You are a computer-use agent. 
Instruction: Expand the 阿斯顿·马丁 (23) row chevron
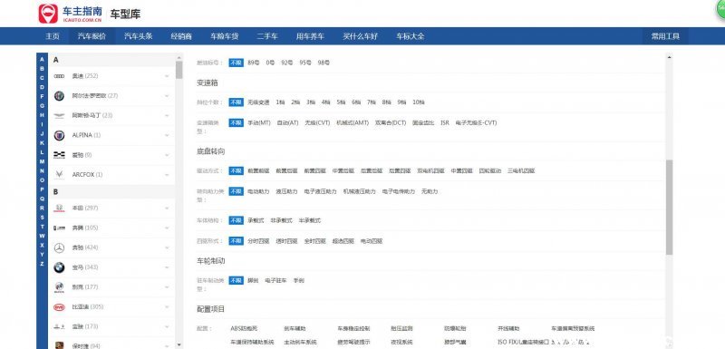click(x=167, y=115)
